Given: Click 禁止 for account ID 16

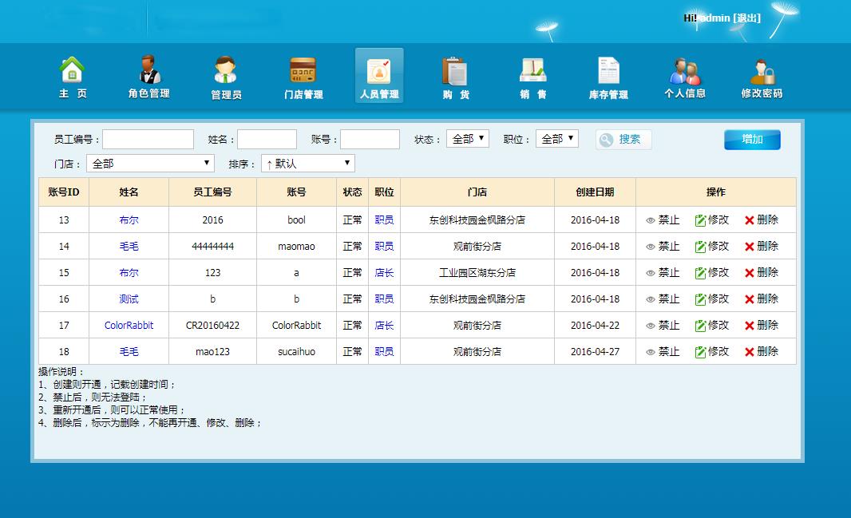Looking at the screenshot, I should [x=663, y=299].
